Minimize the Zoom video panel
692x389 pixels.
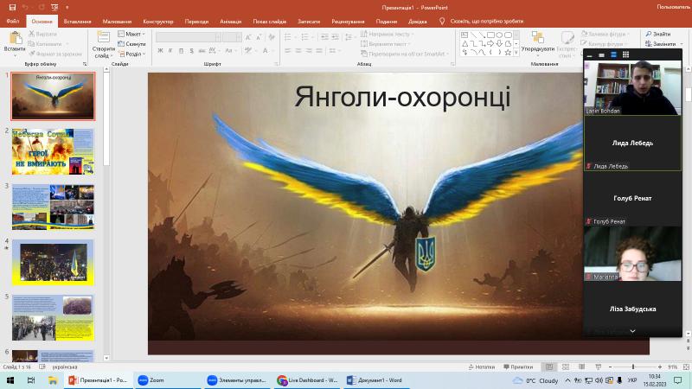pyautogui.click(x=590, y=55)
